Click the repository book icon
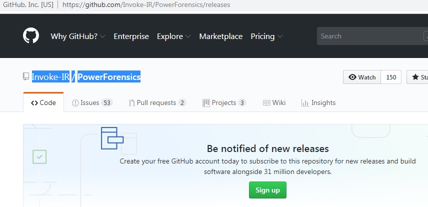The width and height of the screenshot is (428, 207). (x=26, y=76)
